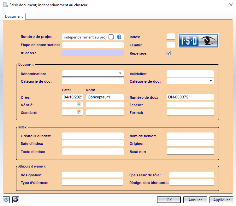The image size is (236, 206).
Task: Open the project filing cabinet icon
Action: [x=119, y=37]
